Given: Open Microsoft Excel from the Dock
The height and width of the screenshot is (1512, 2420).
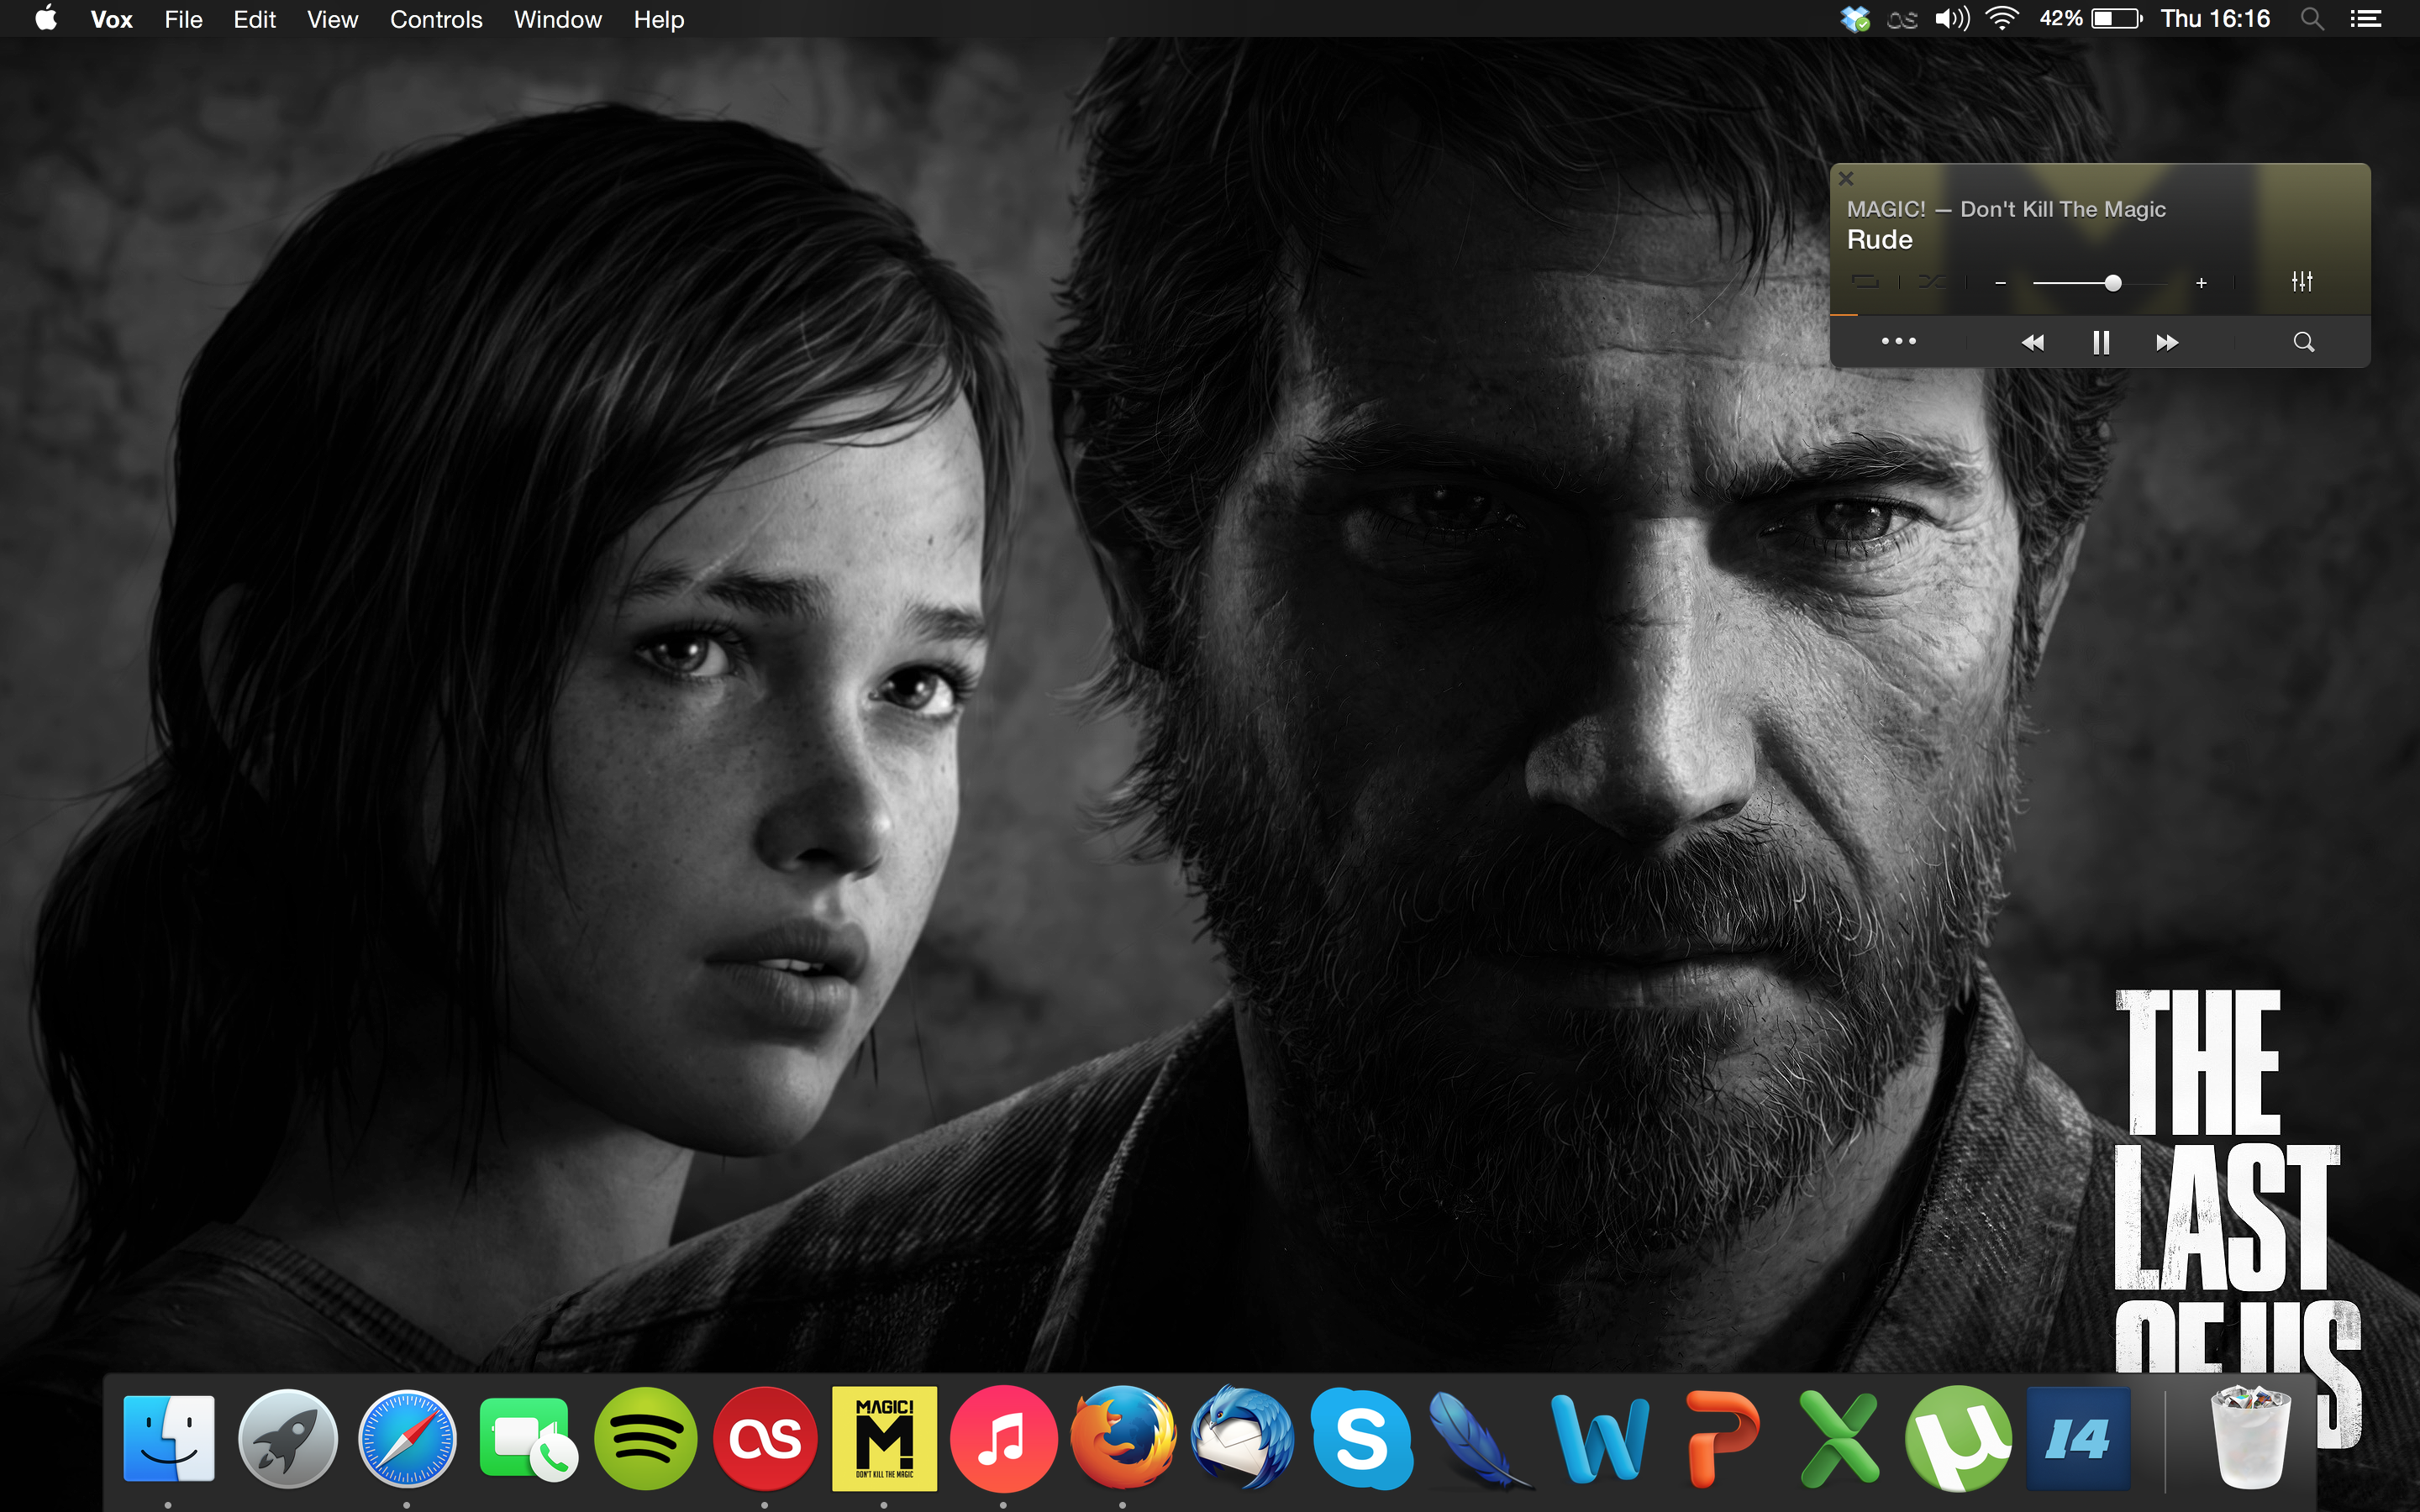Looking at the screenshot, I should pyautogui.click(x=1839, y=1438).
